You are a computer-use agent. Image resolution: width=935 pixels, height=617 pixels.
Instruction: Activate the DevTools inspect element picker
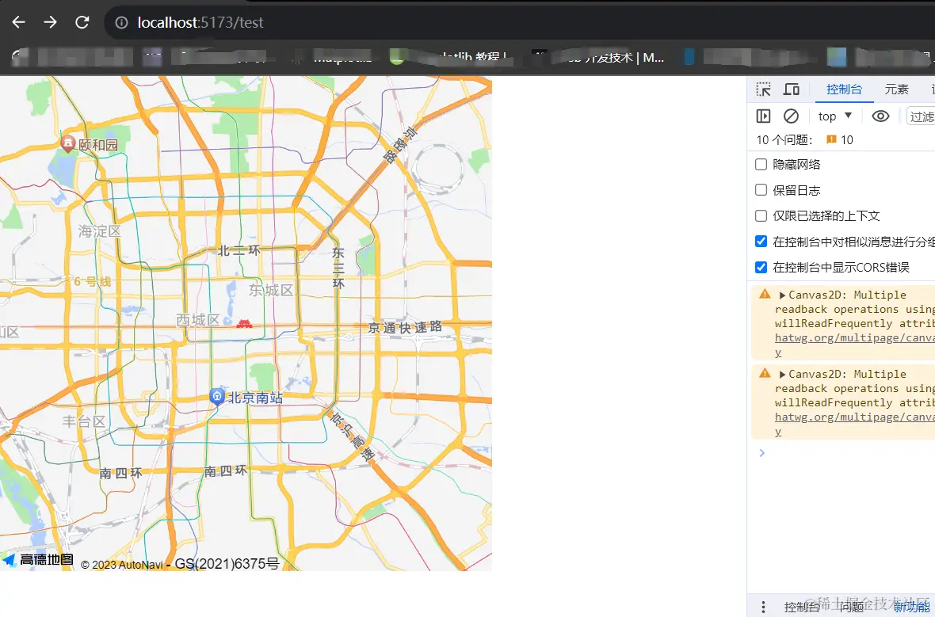coord(763,90)
